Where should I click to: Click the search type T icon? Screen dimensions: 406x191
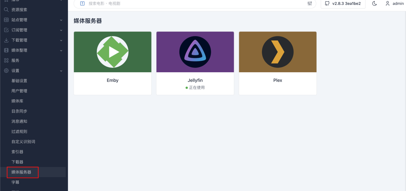point(82,3)
